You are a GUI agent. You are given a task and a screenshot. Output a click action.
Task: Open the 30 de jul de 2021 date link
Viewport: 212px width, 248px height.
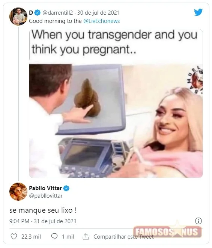98,13
